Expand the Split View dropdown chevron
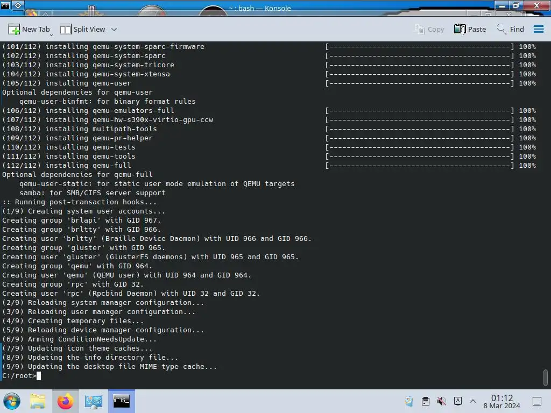The image size is (551, 413). point(114,30)
